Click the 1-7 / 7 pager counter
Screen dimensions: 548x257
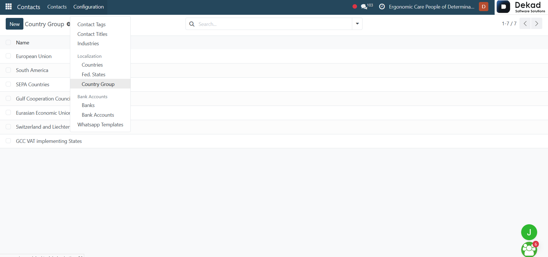(509, 24)
